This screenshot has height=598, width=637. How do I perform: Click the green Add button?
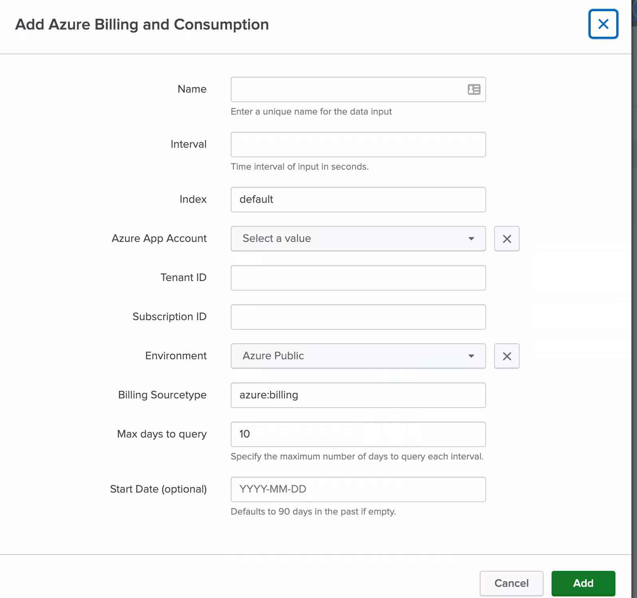(583, 583)
